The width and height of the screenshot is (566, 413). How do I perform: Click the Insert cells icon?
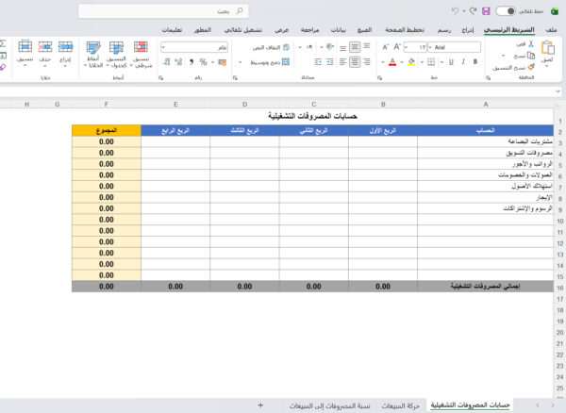click(x=65, y=46)
